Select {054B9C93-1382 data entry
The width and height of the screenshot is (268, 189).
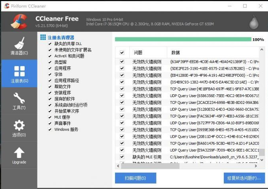coord(214,82)
